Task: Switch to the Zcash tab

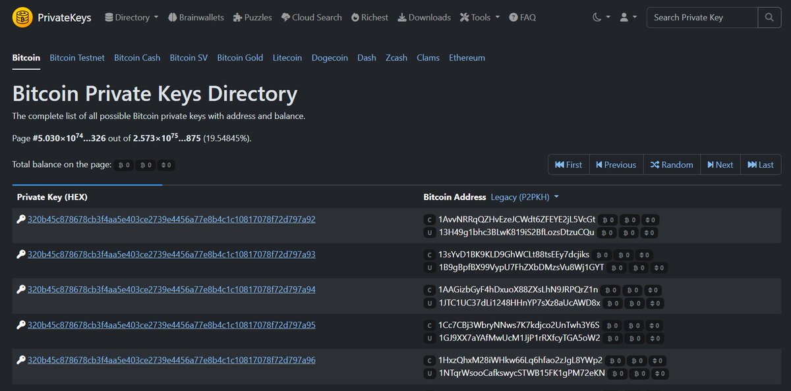Action: click(397, 58)
